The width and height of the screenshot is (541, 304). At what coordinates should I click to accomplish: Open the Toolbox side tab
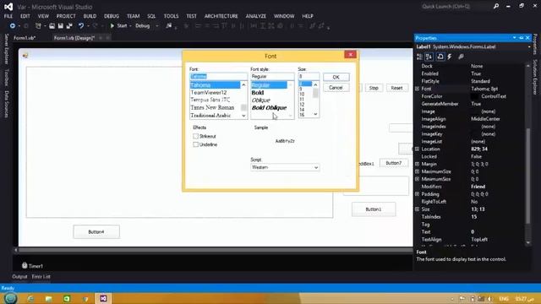click(x=7, y=77)
